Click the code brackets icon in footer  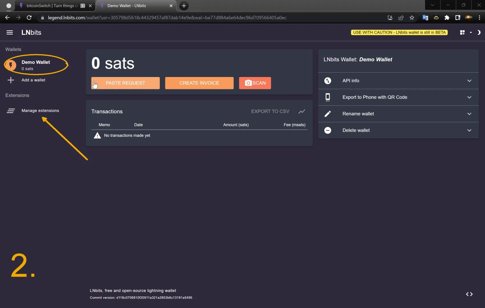469,294
